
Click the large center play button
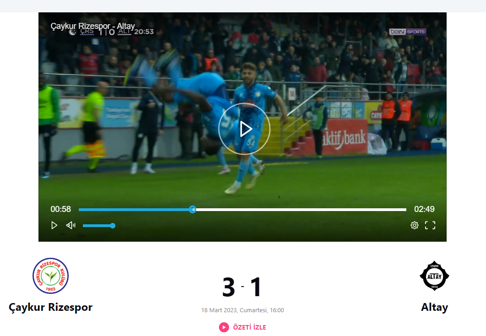(244, 129)
